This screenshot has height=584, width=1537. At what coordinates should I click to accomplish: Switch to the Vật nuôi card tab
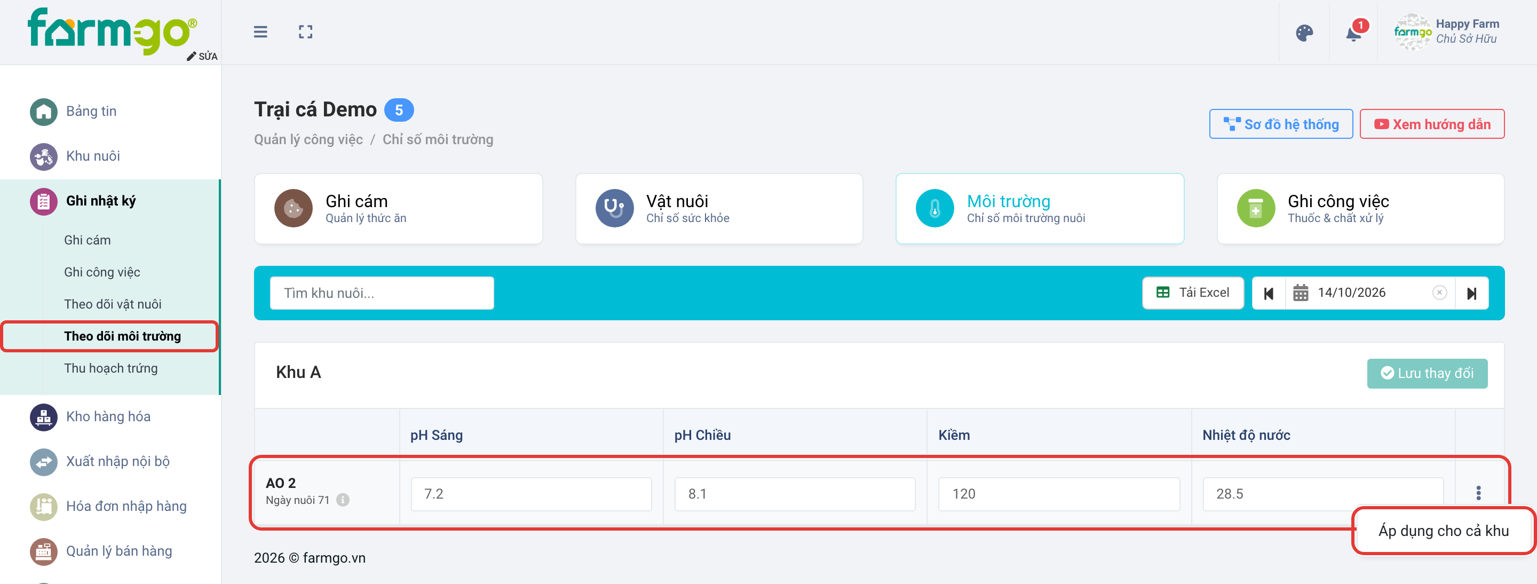[719, 209]
